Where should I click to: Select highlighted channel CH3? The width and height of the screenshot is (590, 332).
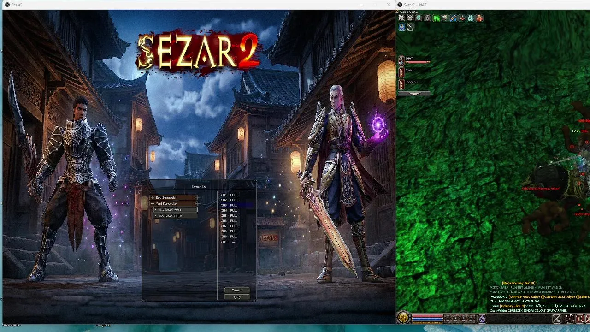(236, 205)
